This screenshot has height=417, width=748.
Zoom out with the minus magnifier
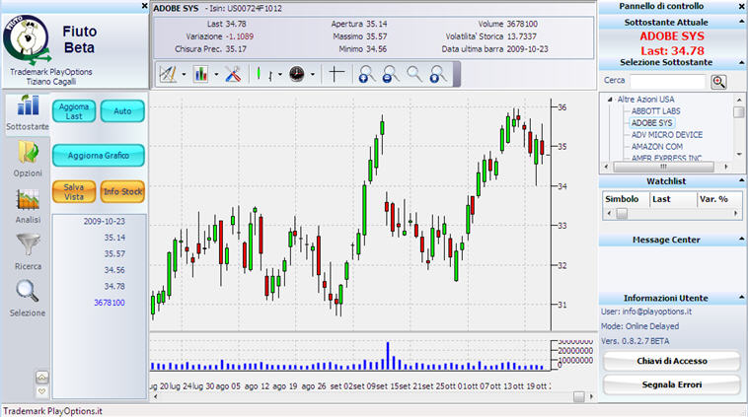[390, 75]
